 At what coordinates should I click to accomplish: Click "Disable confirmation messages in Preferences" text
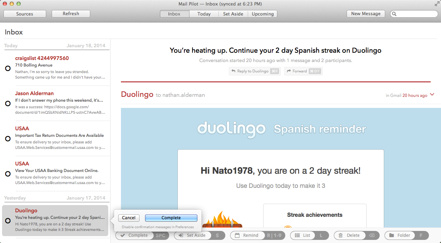coord(158,227)
